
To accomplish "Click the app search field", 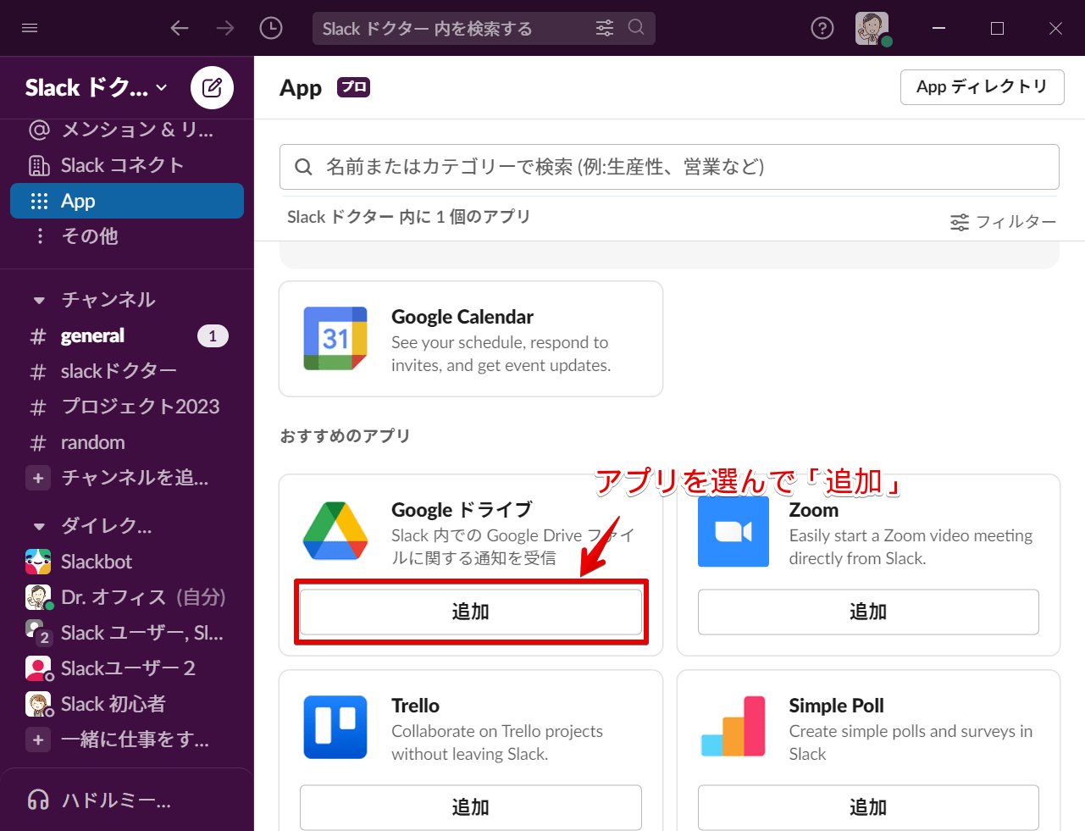I will pos(669,167).
